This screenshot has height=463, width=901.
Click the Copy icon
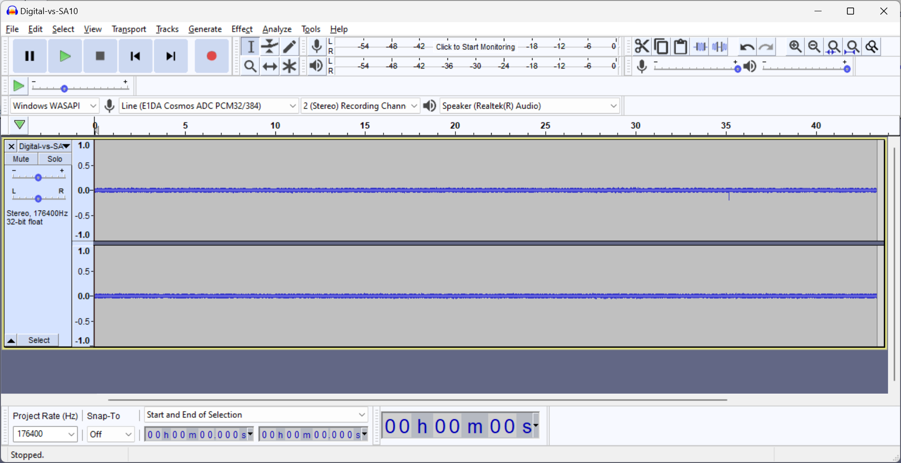coord(661,47)
